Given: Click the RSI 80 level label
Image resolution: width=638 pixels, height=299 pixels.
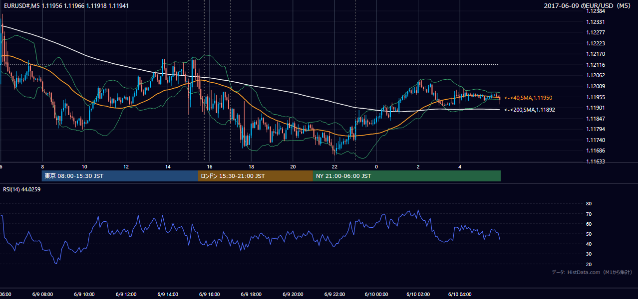Looking at the screenshot, I should (589, 204).
